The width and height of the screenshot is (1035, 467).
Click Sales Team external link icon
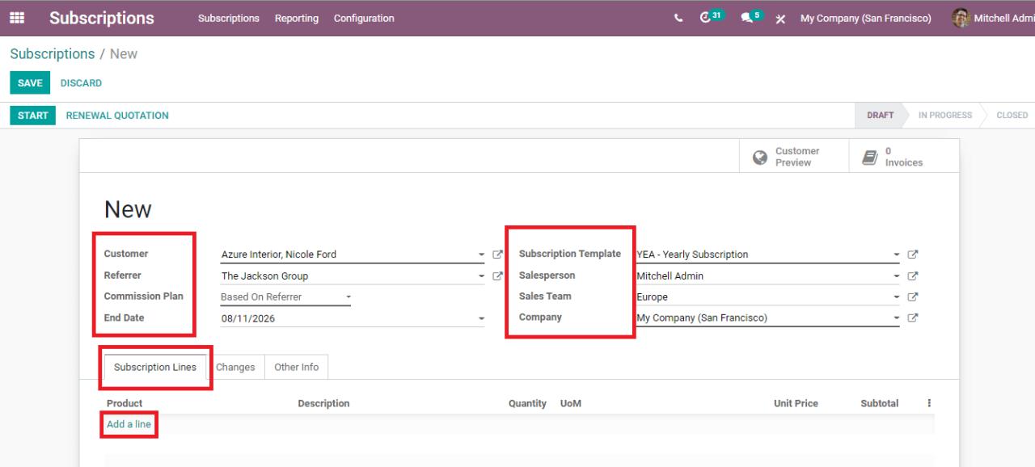[x=913, y=297]
